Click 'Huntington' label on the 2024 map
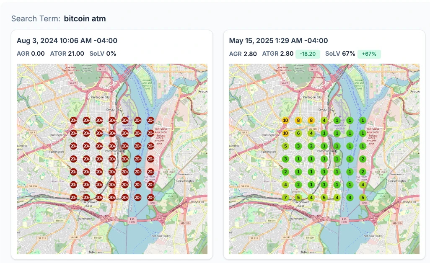This screenshot has height=263, width=430. click(85, 219)
